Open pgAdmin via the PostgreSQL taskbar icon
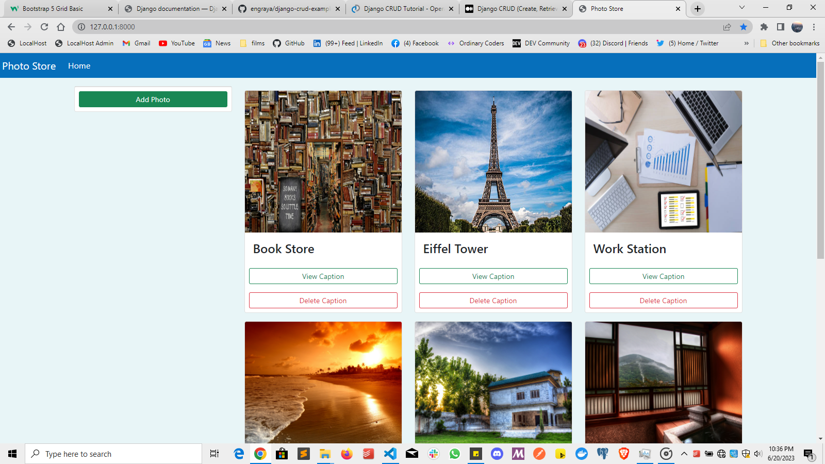 click(x=602, y=454)
